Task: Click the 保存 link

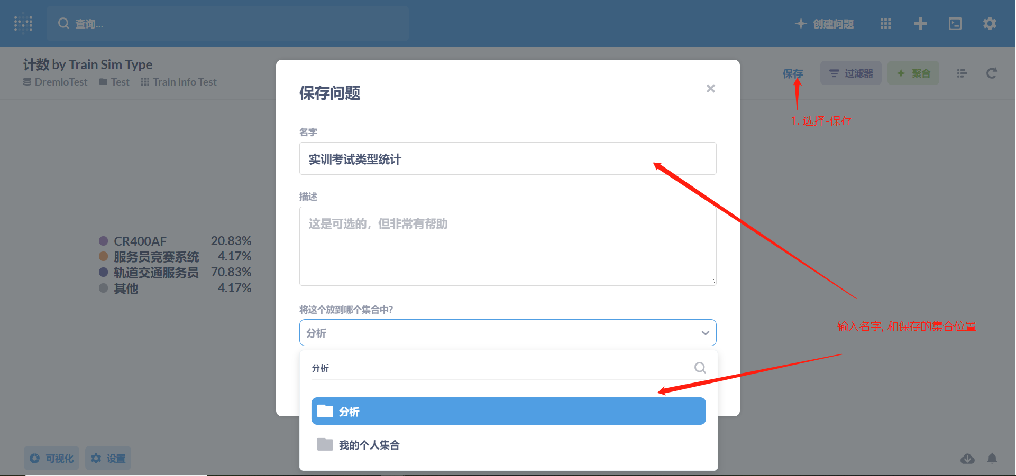Action: [793, 73]
